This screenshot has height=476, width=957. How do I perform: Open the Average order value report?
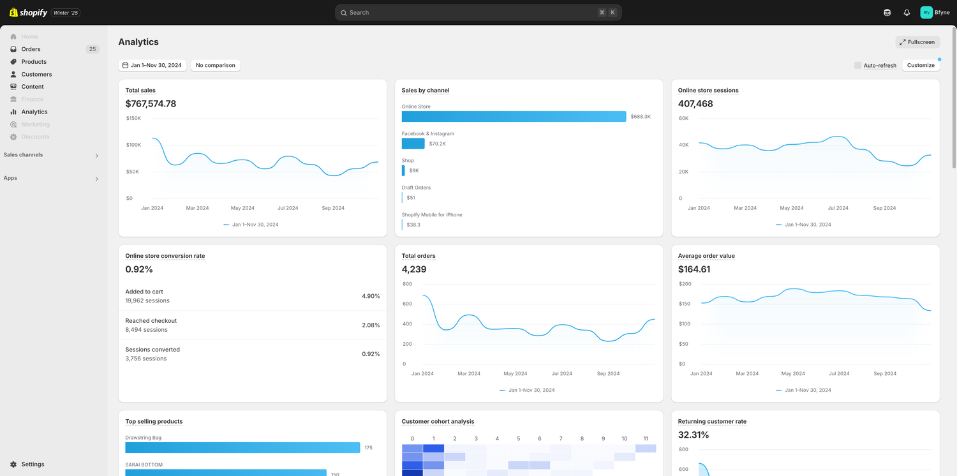coord(706,256)
